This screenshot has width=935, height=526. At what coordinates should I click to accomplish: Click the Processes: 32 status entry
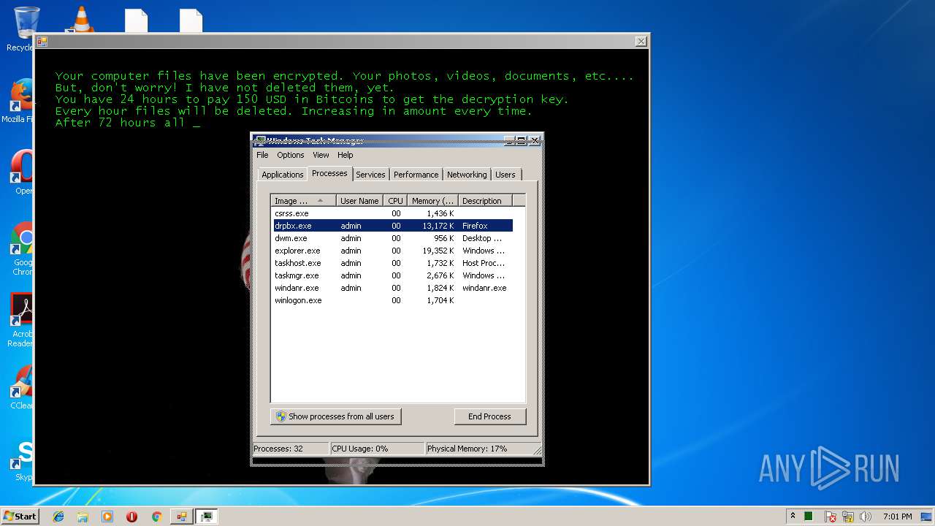click(x=290, y=449)
